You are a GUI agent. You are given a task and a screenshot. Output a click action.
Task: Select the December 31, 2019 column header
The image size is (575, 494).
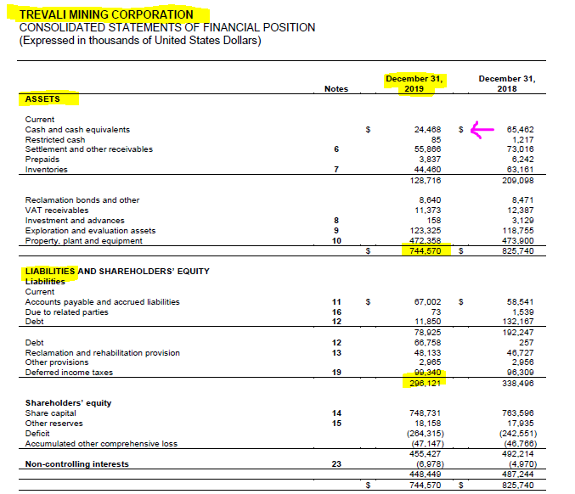click(x=414, y=84)
